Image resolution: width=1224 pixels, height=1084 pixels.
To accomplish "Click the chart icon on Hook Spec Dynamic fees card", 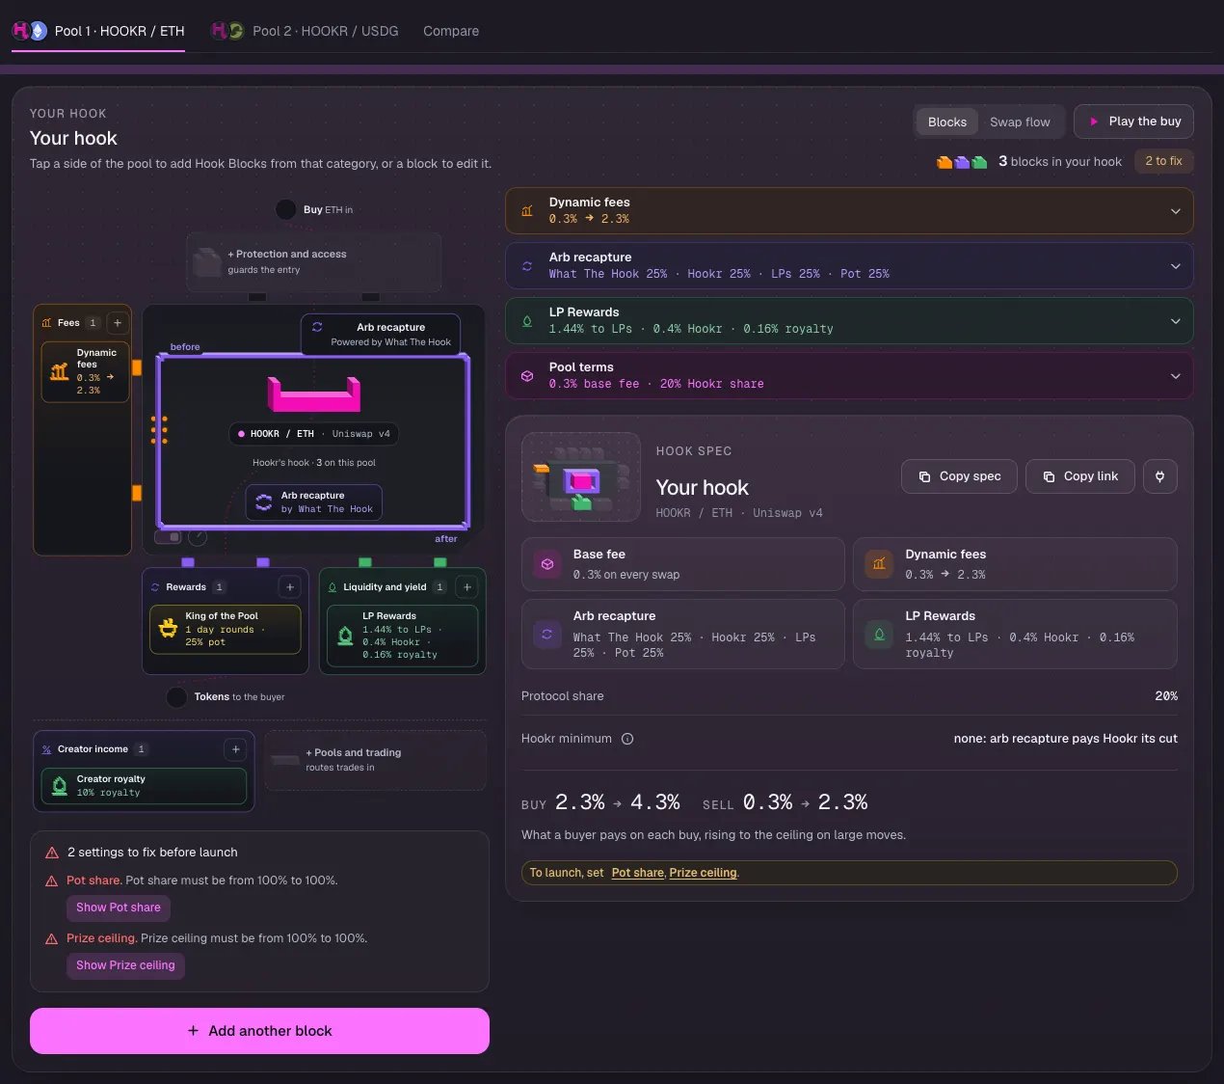I will (879, 564).
